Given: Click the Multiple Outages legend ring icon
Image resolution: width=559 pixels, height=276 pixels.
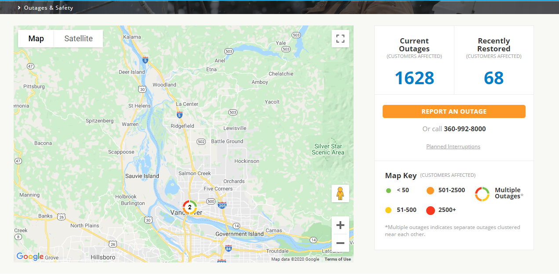Looking at the screenshot, I should (x=482, y=194).
